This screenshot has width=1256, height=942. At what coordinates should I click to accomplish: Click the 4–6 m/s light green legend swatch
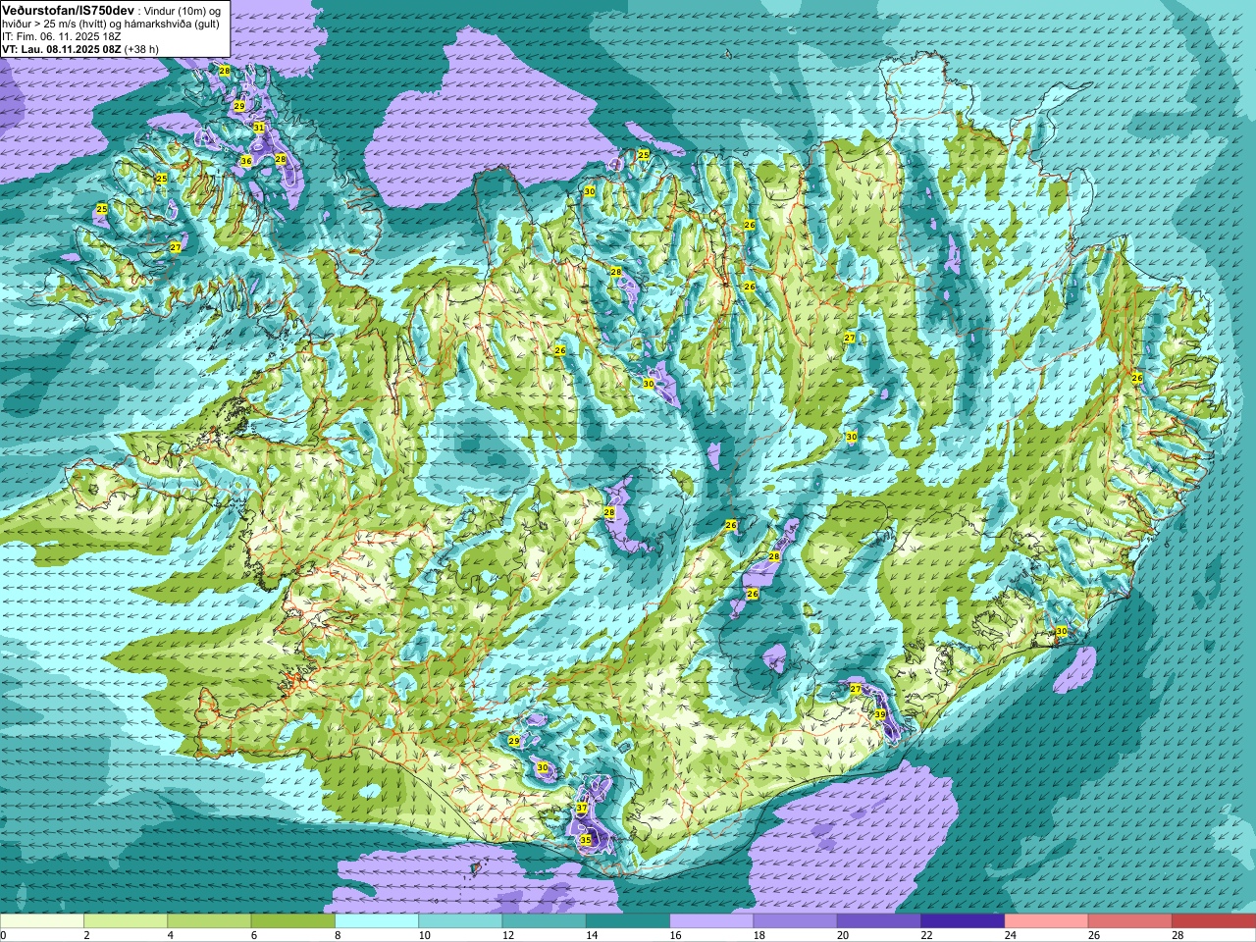pos(209,920)
